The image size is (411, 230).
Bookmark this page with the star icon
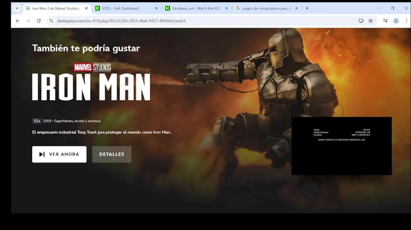[x=371, y=21]
